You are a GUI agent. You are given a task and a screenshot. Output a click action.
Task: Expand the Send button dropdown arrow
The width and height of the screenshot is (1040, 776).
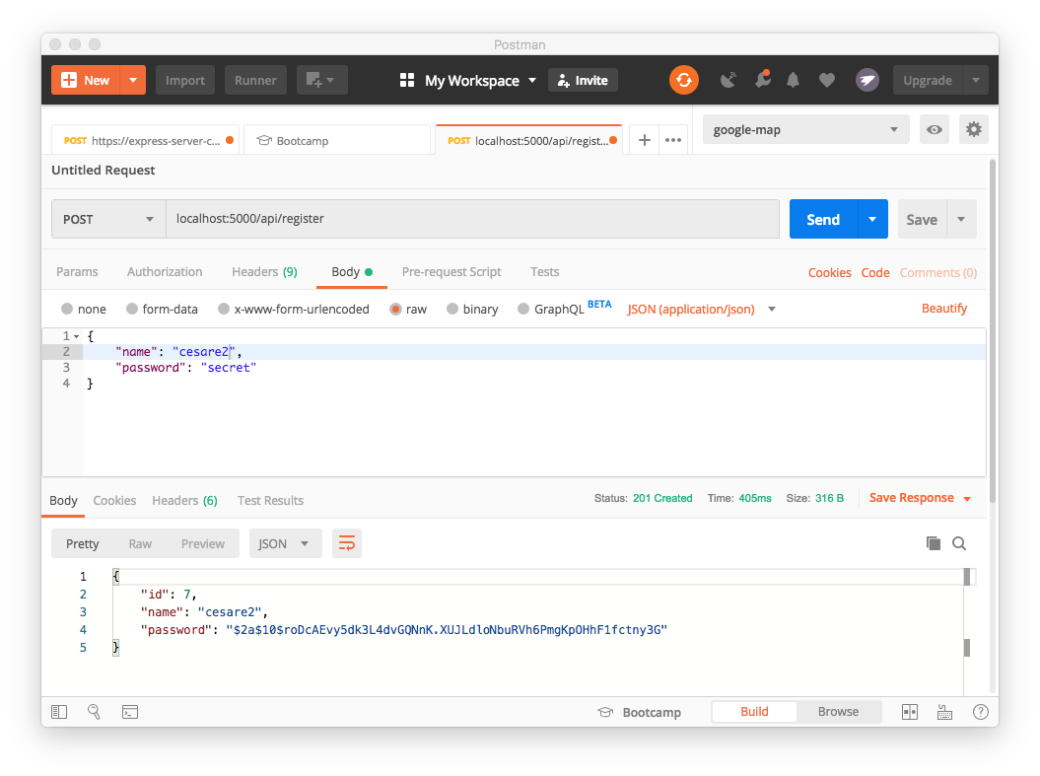(872, 219)
